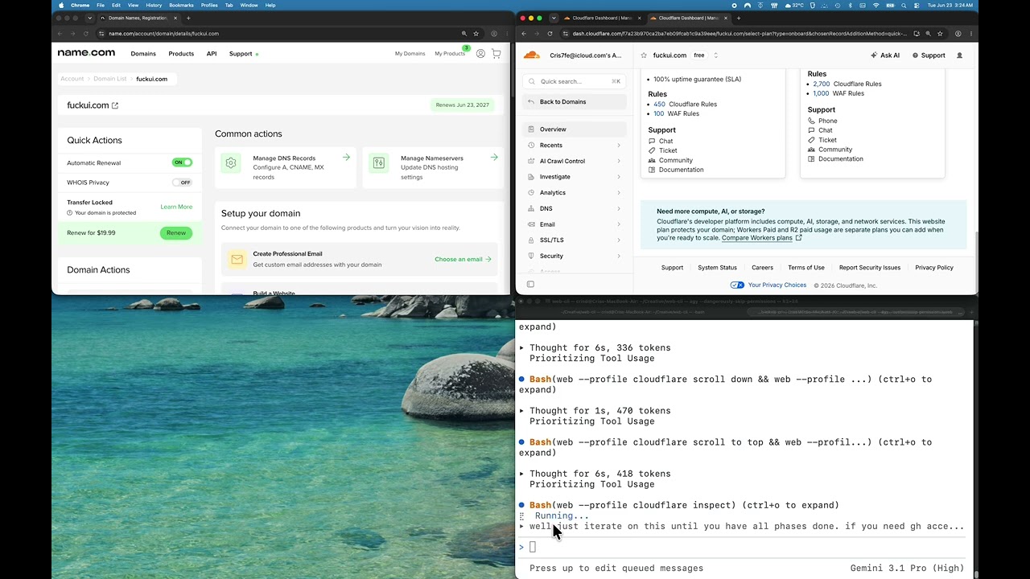Open the account profile icon on name.com
Screen dimensions: 1030x579
480,54
